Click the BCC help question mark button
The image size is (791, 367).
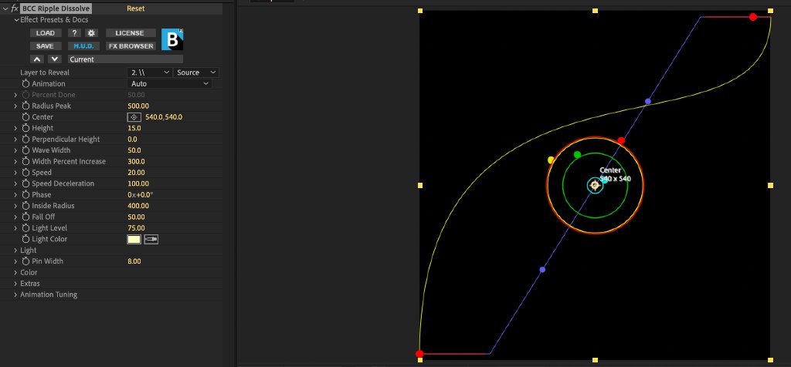click(x=74, y=33)
